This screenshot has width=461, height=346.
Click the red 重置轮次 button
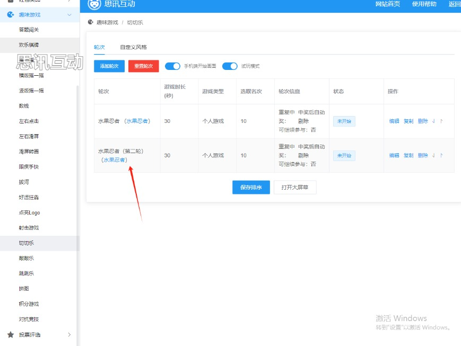143,66
